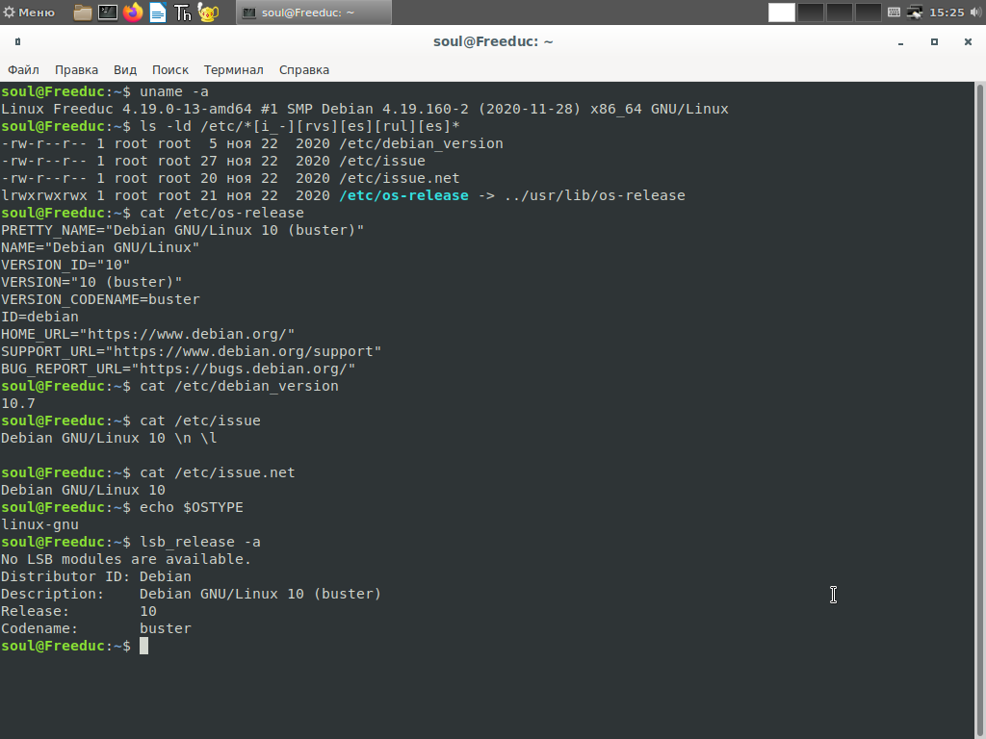
Task: Click the VERSION_ID="10" line
Action: coord(65,266)
